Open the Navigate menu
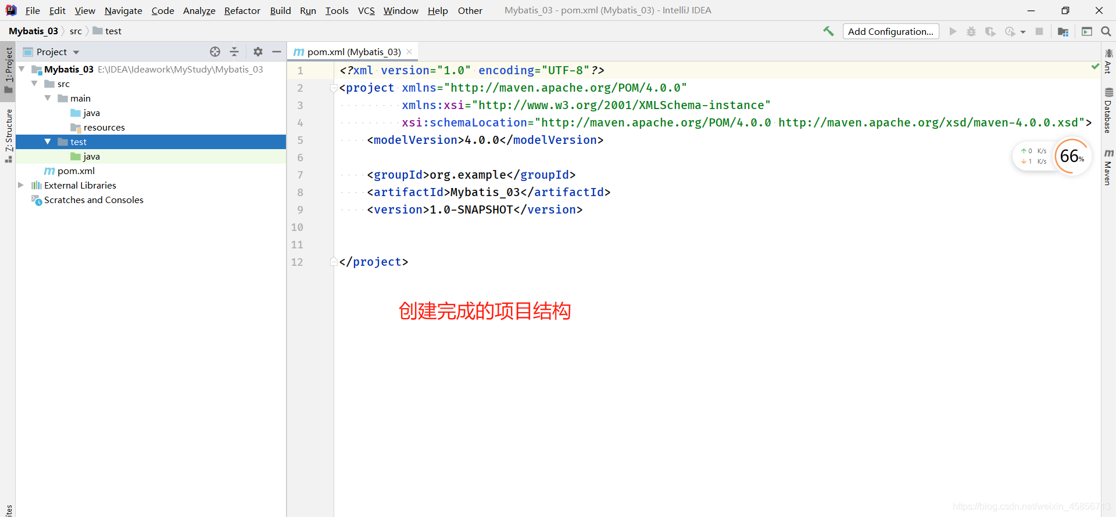The width and height of the screenshot is (1116, 517). tap(123, 10)
